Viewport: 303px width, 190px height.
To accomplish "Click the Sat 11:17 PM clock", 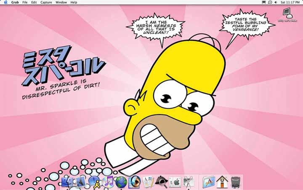I will tap(290, 3).
